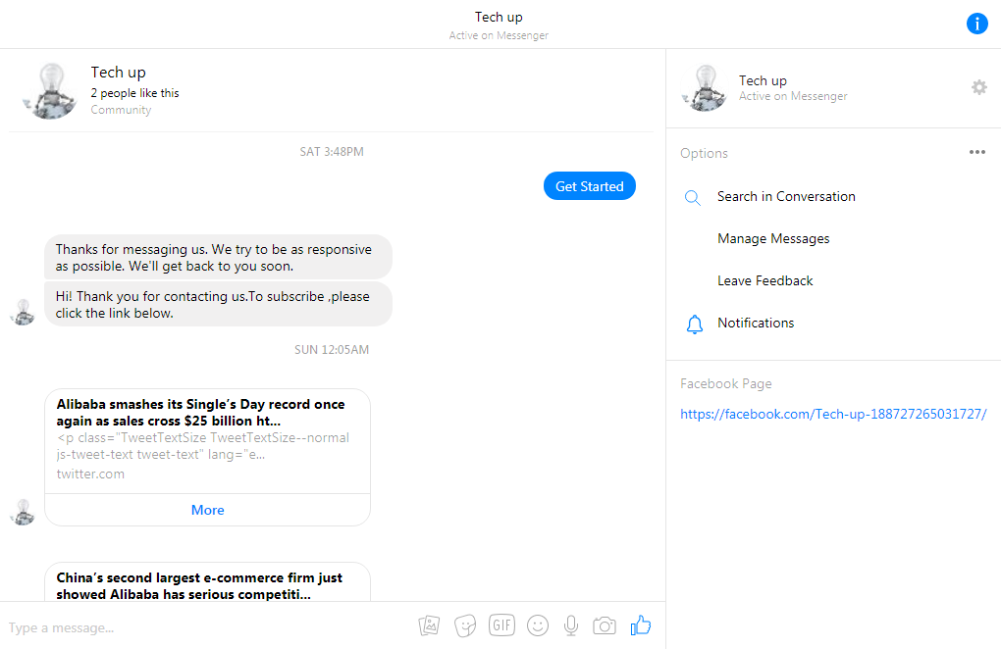Click the '2 people like this' text
1001x649 pixels.
[134, 93]
